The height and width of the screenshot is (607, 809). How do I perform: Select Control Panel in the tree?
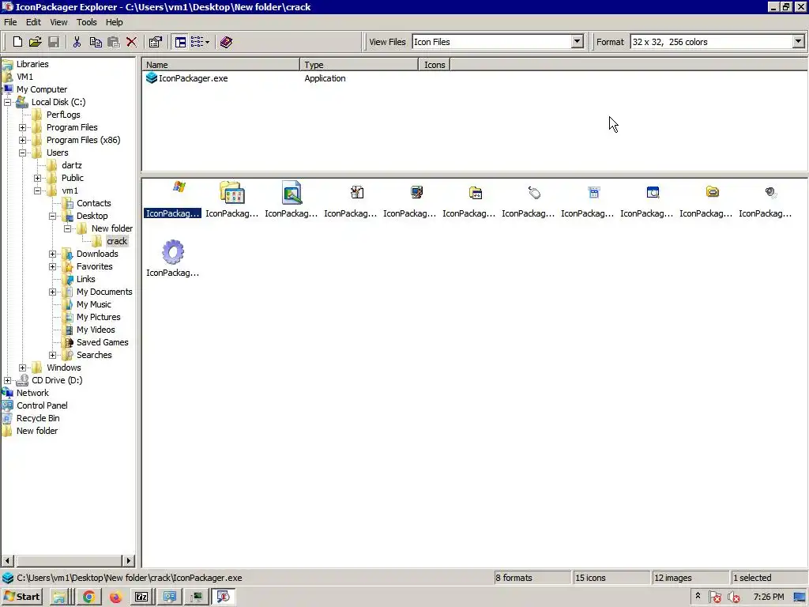click(42, 405)
